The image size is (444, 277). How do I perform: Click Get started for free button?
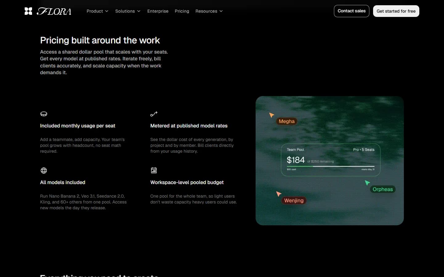[x=396, y=11]
